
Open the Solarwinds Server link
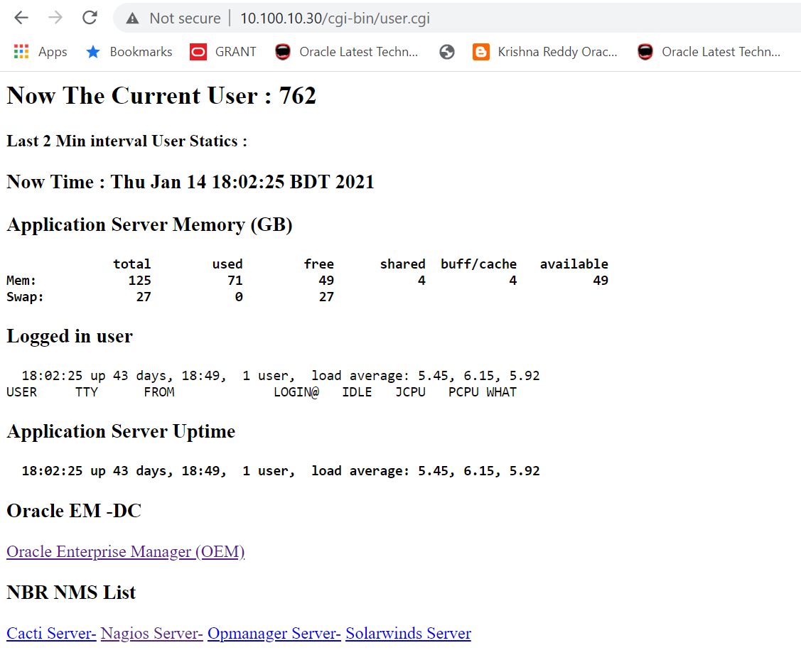408,633
